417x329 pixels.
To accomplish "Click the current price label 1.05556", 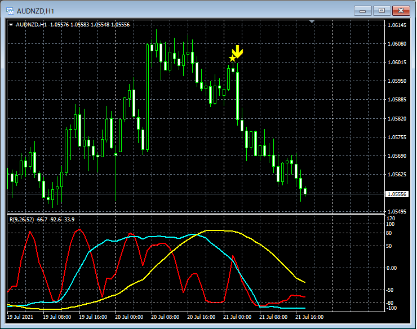I will pos(397,194).
